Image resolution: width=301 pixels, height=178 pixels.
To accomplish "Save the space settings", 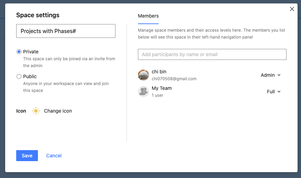I will click(x=27, y=156).
